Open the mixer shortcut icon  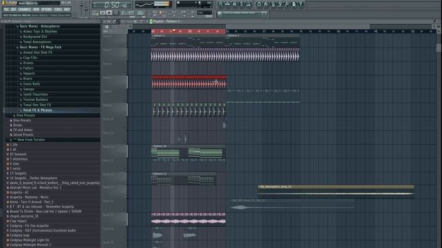248,4
